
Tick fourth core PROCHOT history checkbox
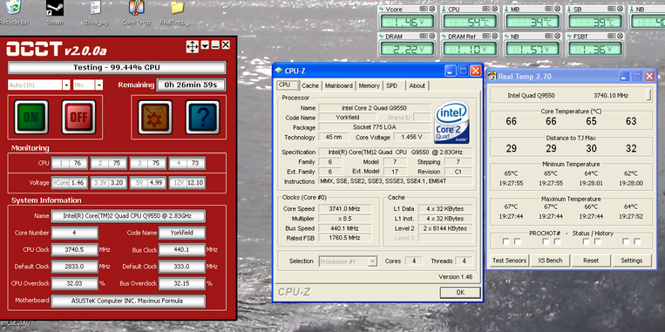coord(637,241)
